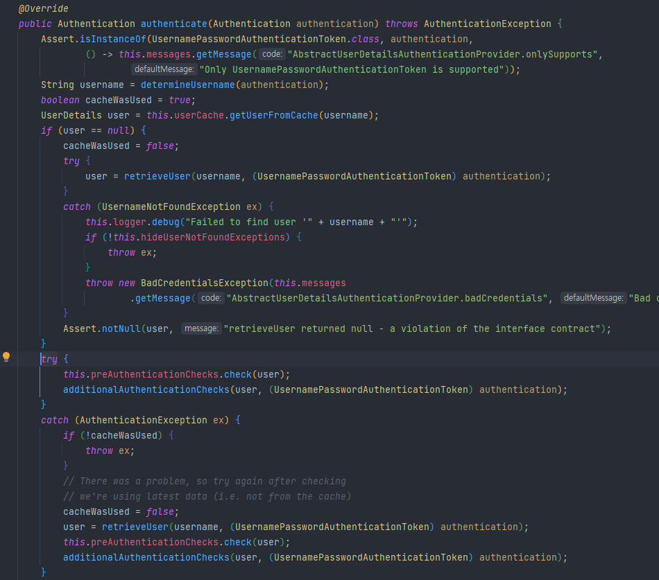659x580 pixels.
Task: Click the 'determineUsername' method call
Action: click(x=188, y=85)
